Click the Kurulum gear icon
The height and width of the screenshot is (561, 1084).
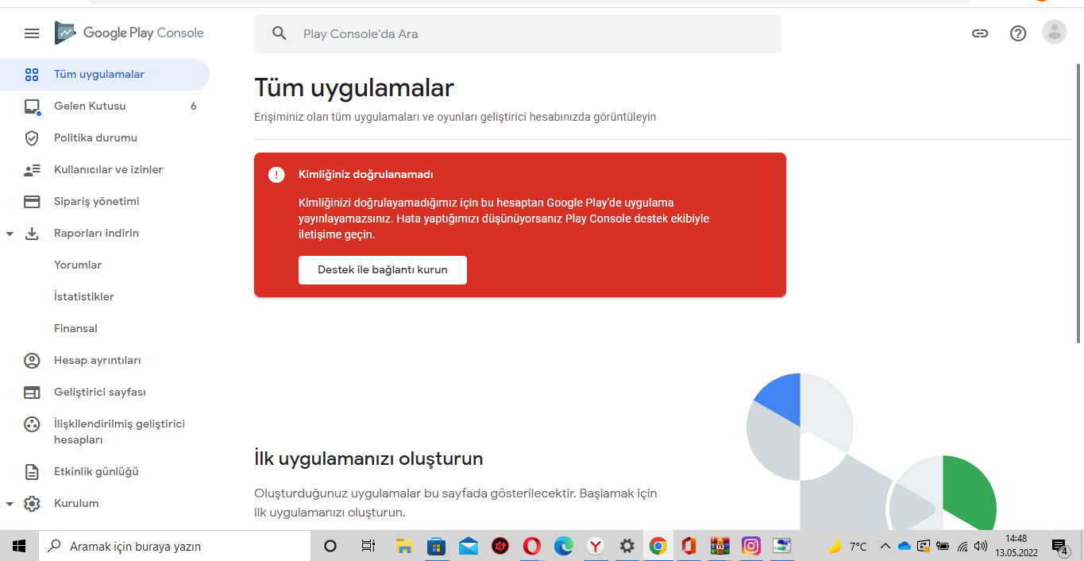click(32, 504)
